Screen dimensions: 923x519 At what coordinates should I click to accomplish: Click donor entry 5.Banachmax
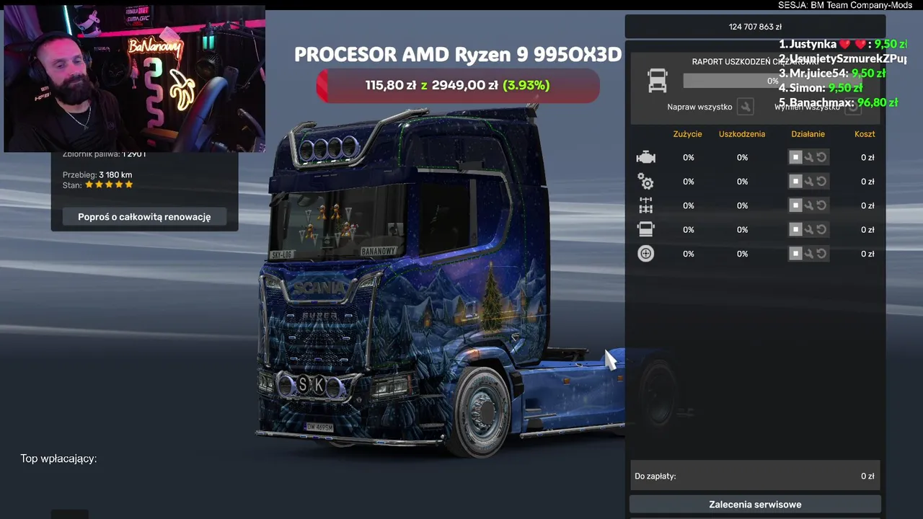point(838,102)
